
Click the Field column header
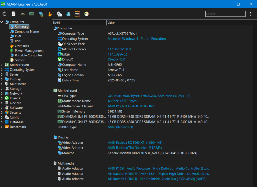79,23
